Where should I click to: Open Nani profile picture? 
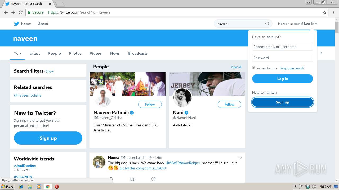(x=182, y=97)
